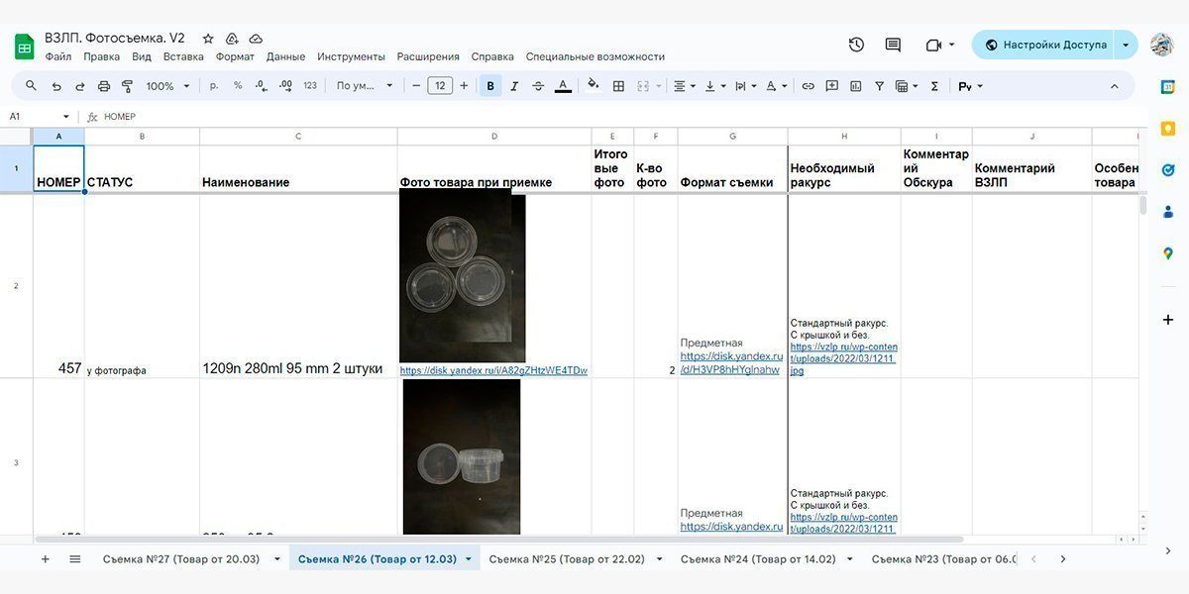Open the text color picker

(563, 86)
